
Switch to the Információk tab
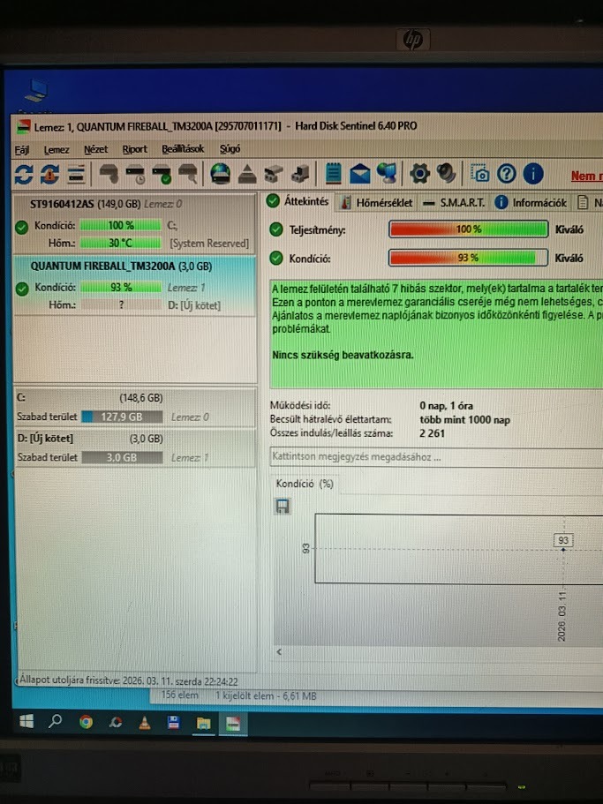click(531, 202)
